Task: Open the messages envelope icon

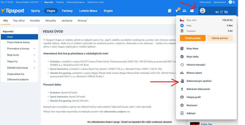Action: coord(192,11)
